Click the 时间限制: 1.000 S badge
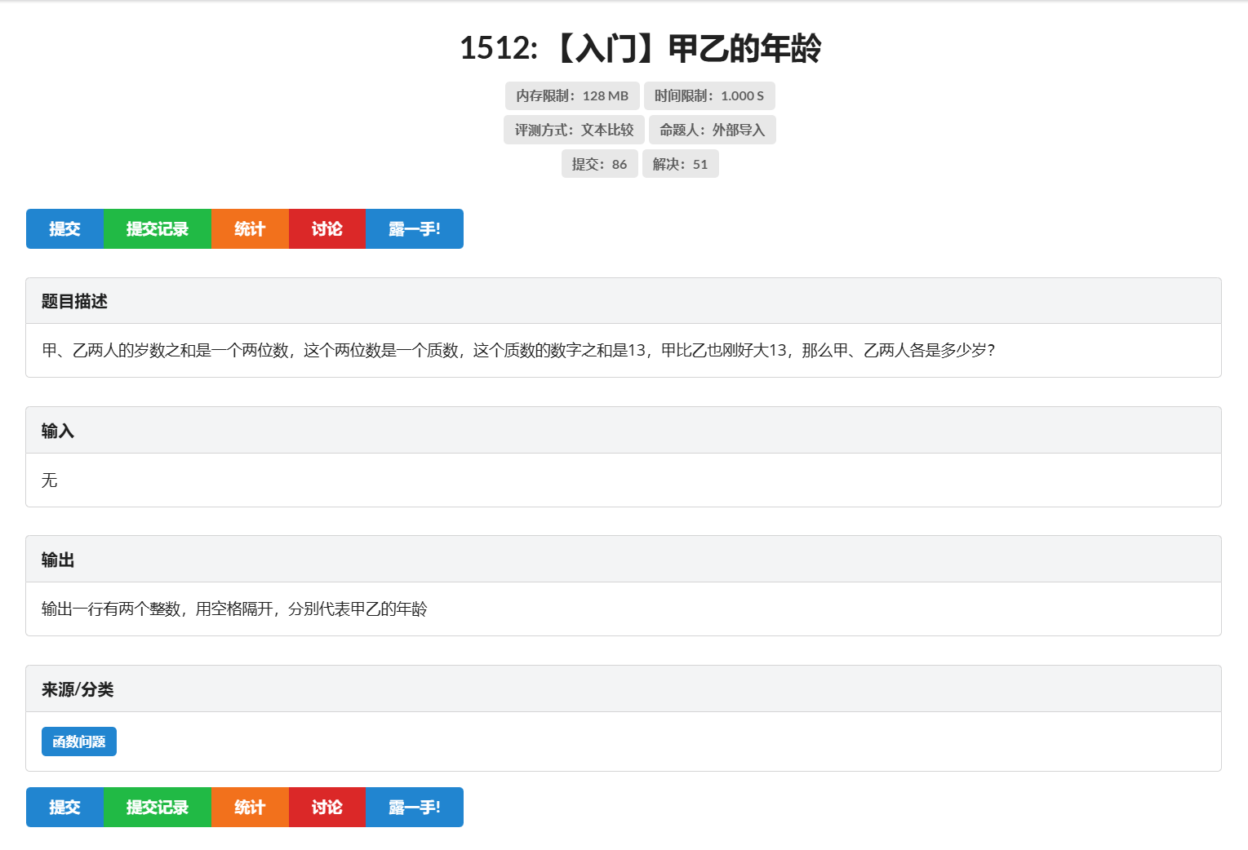The image size is (1248, 850). 708,95
